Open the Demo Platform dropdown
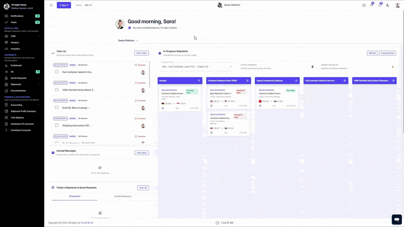 pyautogui.click(x=128, y=40)
